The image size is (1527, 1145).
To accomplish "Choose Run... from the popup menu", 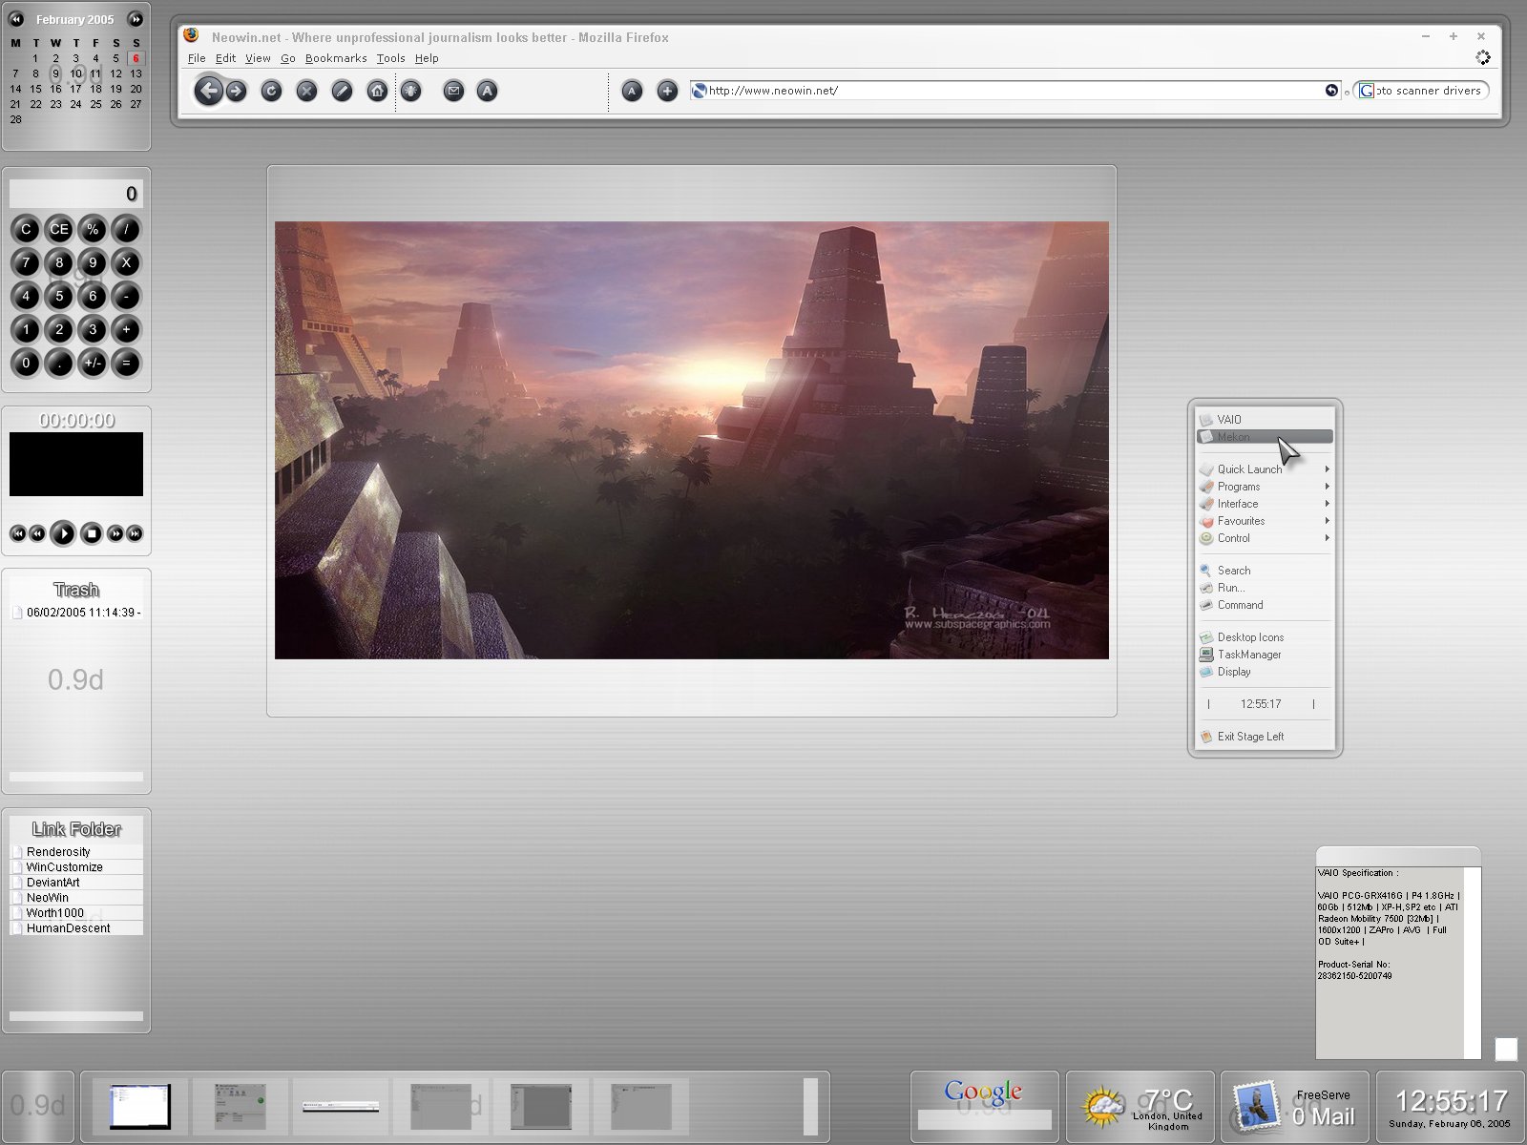I will pos(1265,588).
